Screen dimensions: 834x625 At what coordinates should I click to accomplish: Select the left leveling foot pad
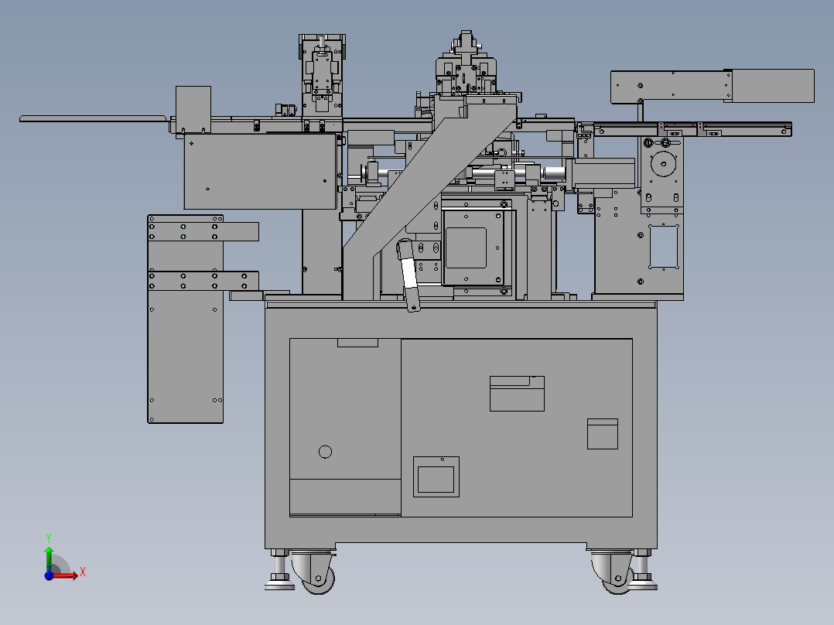(x=280, y=586)
